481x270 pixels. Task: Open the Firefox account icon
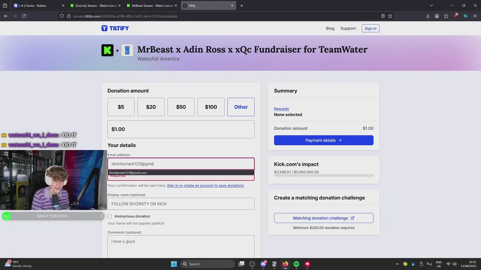pyautogui.click(x=437, y=16)
